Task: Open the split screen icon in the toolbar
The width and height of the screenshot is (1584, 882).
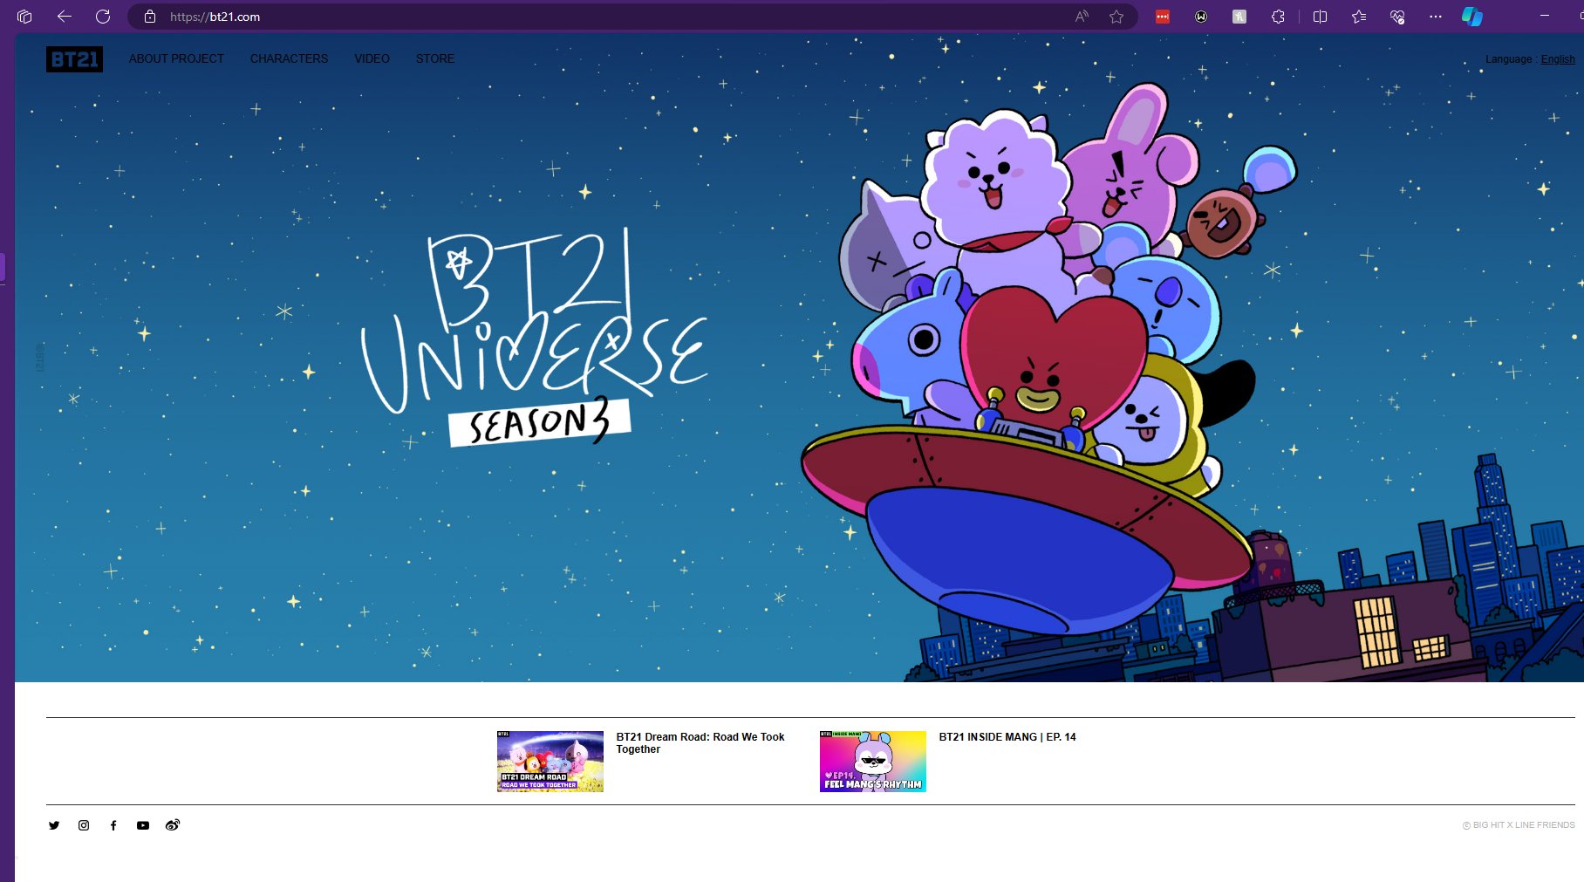Action: coord(1319,16)
